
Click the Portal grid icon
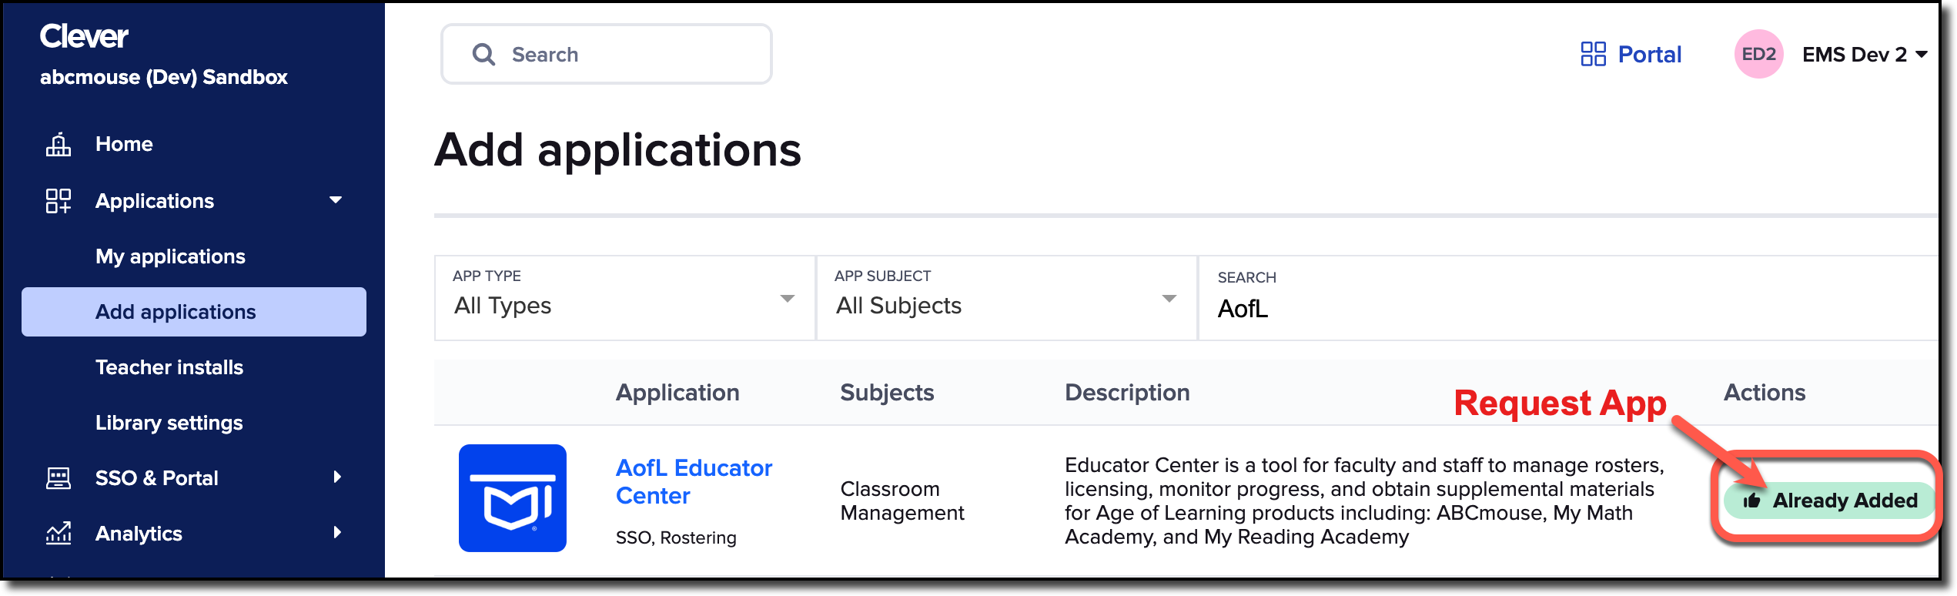(x=1593, y=54)
